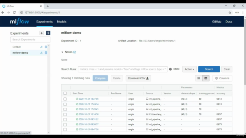The image size is (246, 138).
Task: Select the run started 2020-10-21 17:20:45
Action: tap(65, 109)
